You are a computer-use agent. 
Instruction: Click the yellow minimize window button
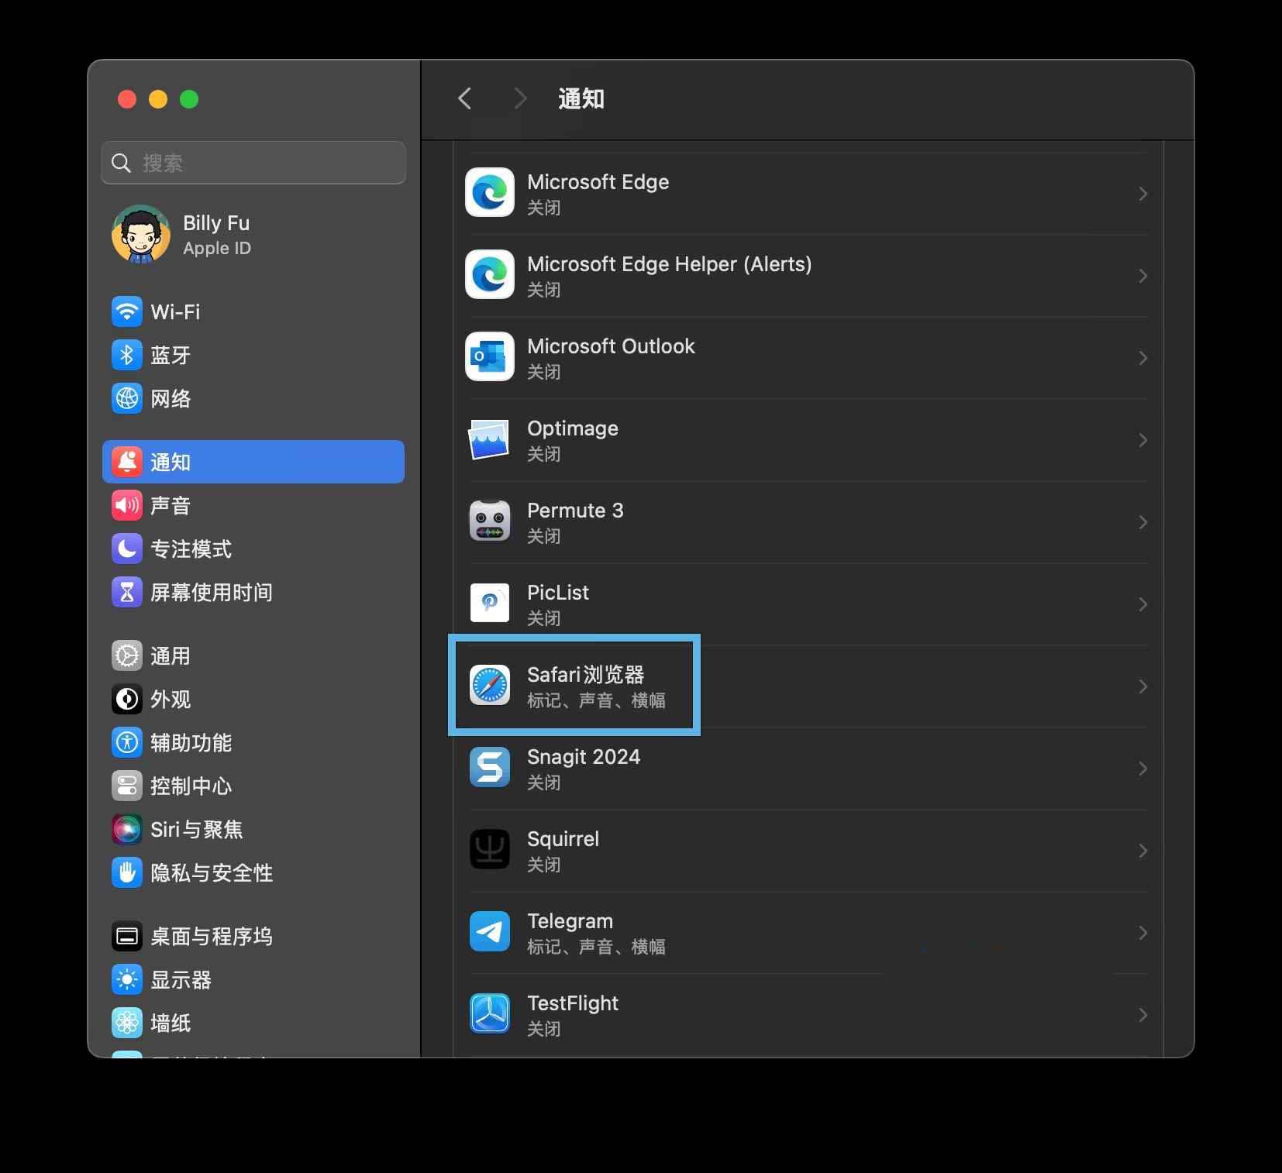(x=158, y=99)
